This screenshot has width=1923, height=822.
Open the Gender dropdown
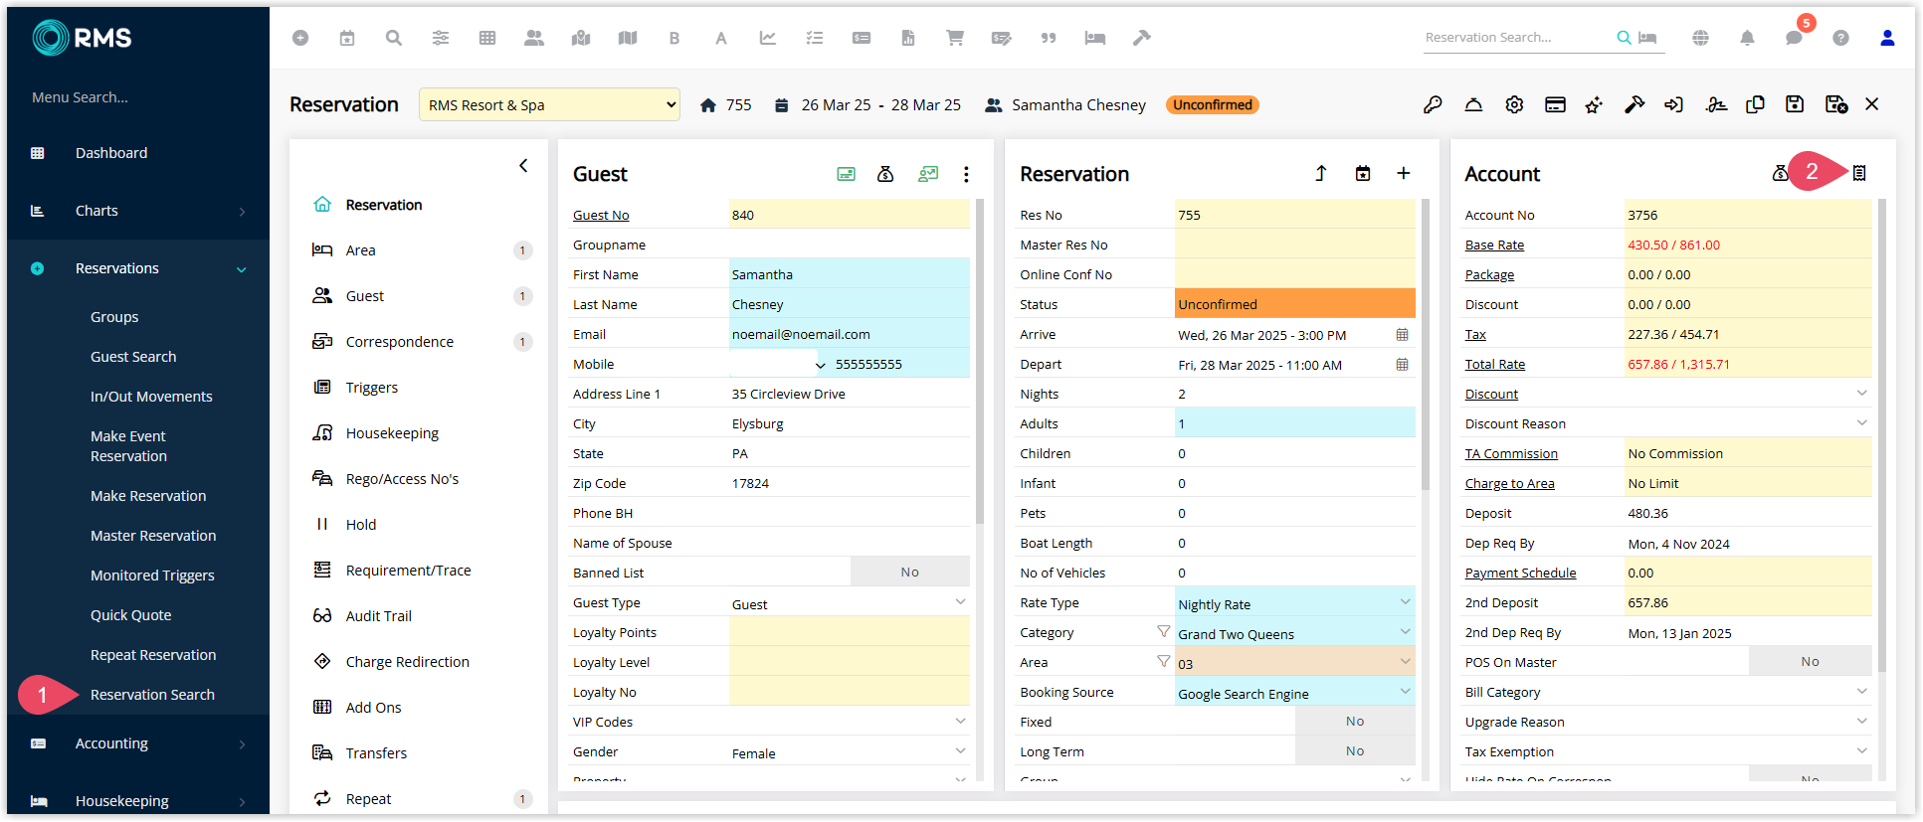[x=960, y=750]
